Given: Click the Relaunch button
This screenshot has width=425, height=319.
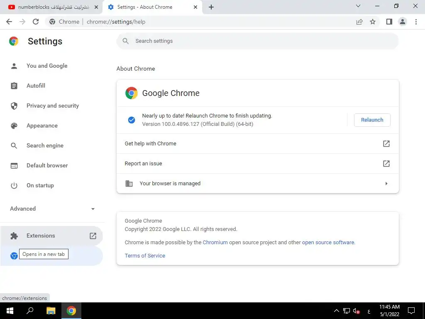Looking at the screenshot, I should (372, 120).
